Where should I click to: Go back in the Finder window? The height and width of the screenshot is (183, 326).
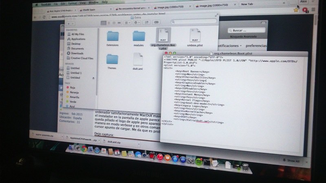pos(68,24)
